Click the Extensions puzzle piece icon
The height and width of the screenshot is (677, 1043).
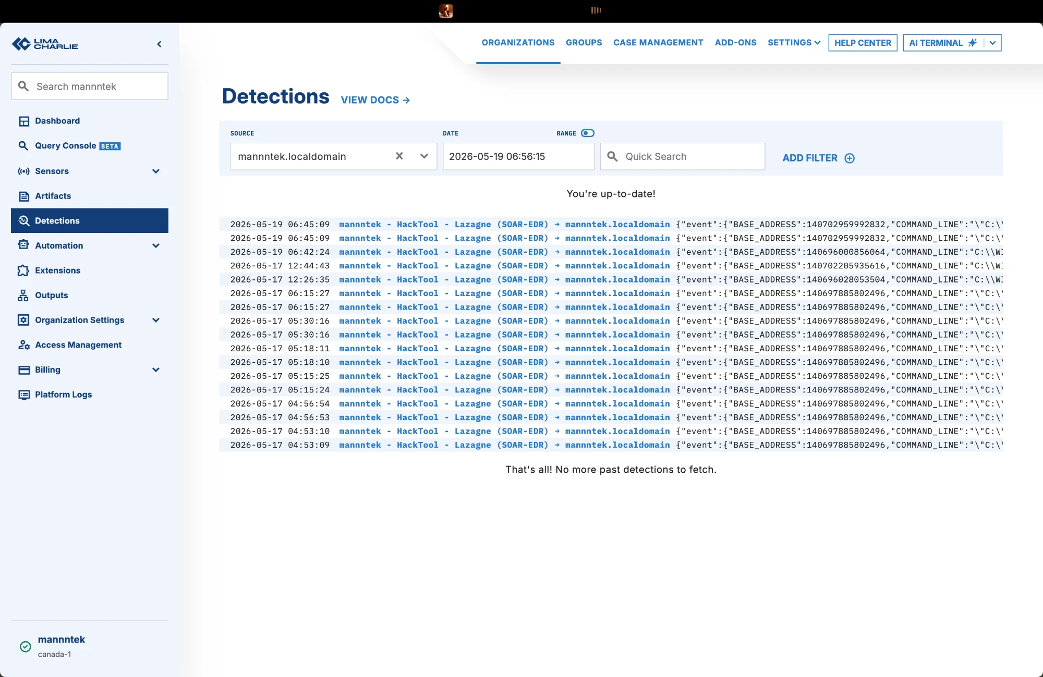point(23,270)
